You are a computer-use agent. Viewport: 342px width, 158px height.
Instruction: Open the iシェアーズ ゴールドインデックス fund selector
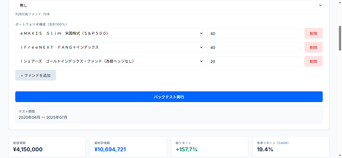tap(109, 61)
